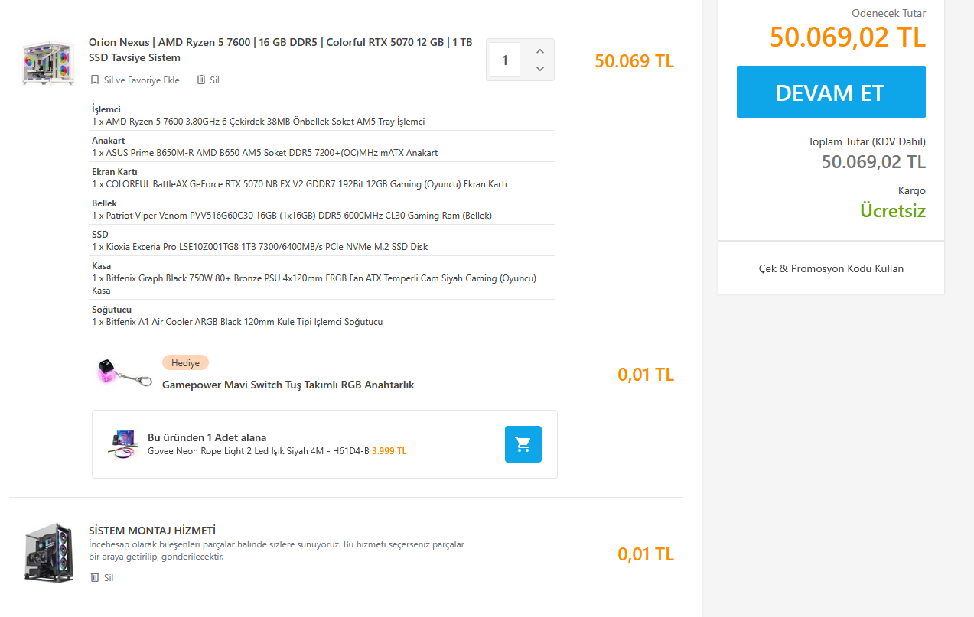
Task: Click the quantity input field showing 1
Action: pyautogui.click(x=505, y=60)
